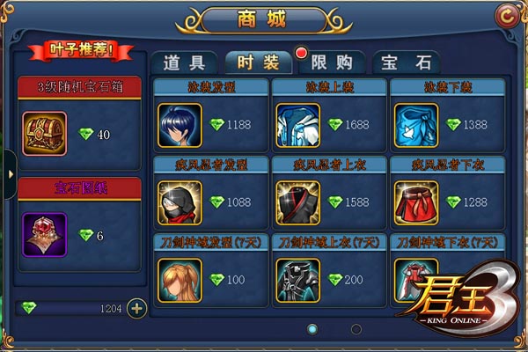Select the first page indicator dot

point(312,329)
